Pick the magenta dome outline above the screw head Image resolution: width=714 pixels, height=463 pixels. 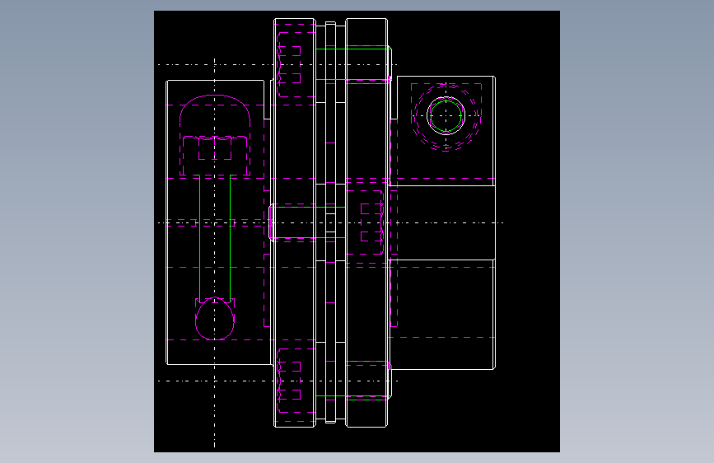pos(215,111)
